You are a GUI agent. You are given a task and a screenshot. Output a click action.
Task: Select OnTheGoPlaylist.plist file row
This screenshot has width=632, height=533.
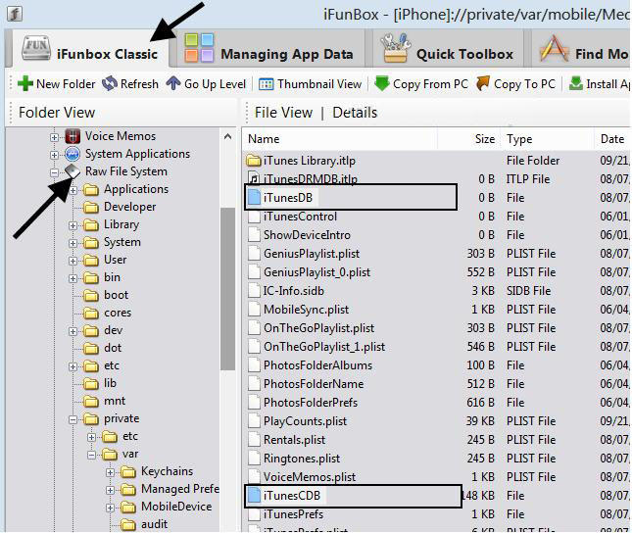[437, 328]
